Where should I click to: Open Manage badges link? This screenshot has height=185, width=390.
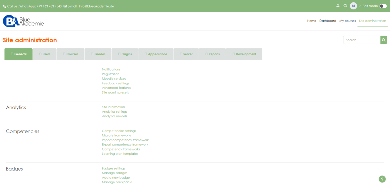(x=114, y=173)
